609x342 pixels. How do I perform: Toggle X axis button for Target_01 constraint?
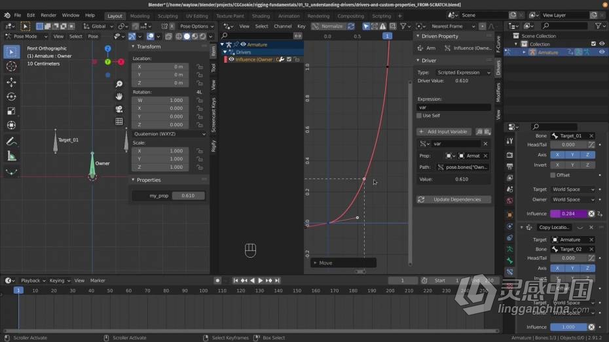pos(557,155)
